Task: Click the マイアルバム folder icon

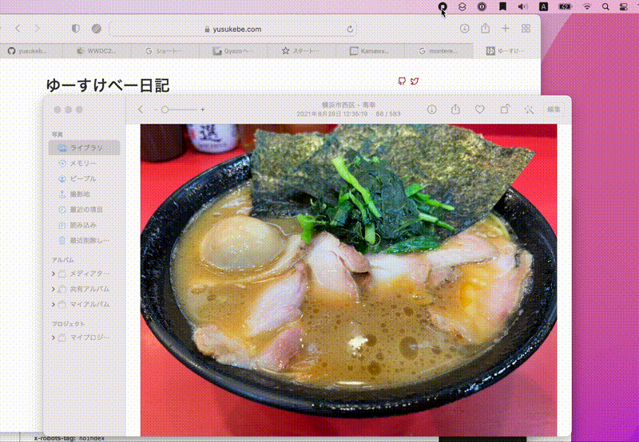Action: pos(62,305)
